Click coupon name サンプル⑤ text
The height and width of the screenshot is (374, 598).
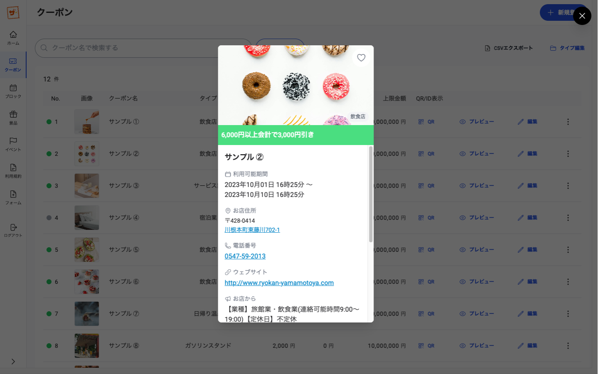[x=124, y=250]
